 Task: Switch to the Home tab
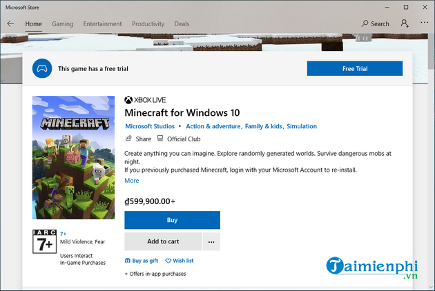33,24
